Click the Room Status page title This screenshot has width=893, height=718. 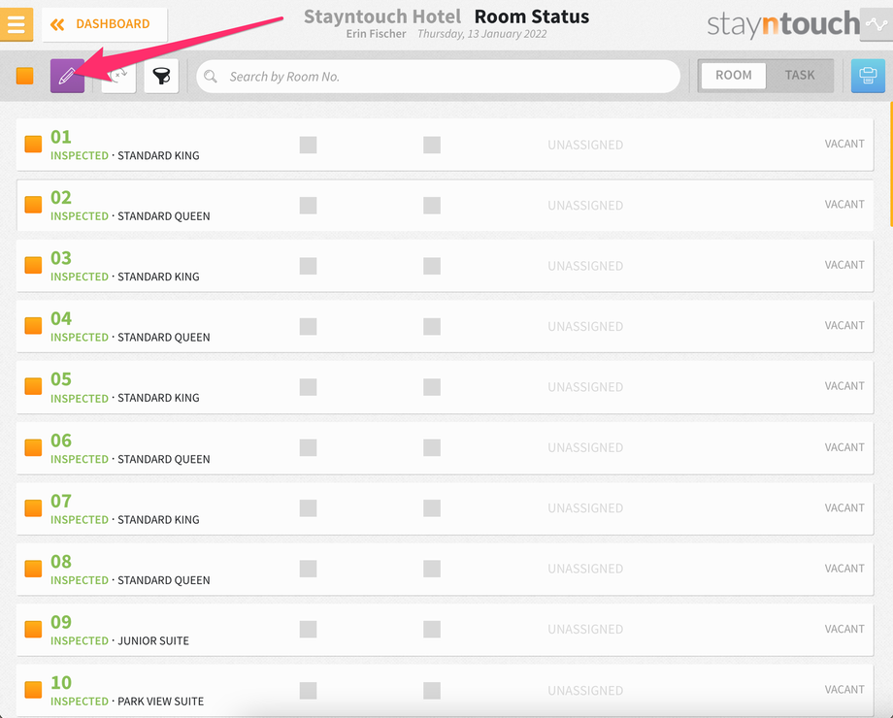pyautogui.click(x=531, y=16)
